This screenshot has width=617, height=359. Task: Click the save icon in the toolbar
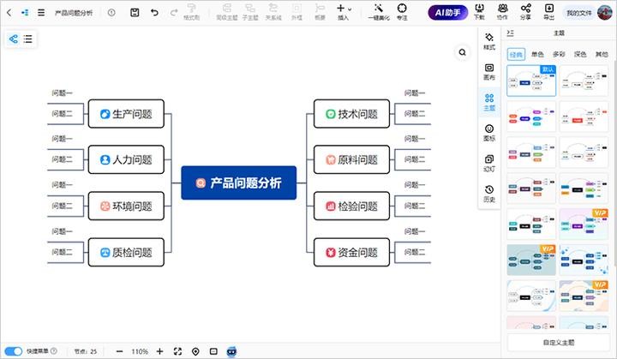tap(135, 13)
